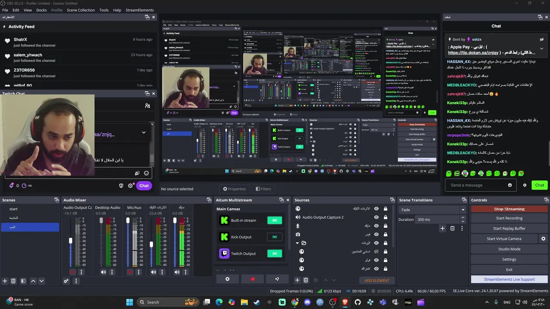Toggle Kick Output streaming on
This screenshot has height=309, width=550.
pos(275,237)
